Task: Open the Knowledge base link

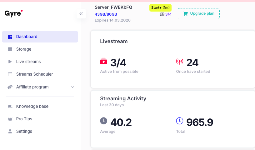Action: click(32, 106)
